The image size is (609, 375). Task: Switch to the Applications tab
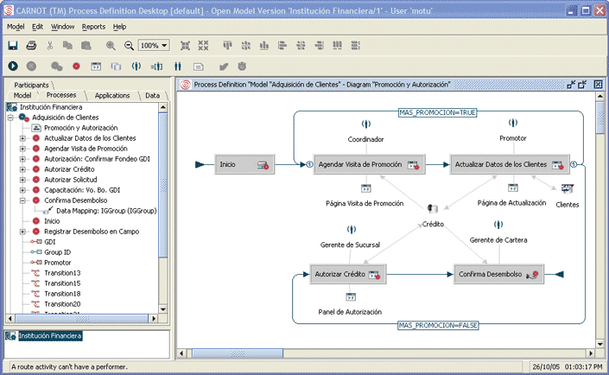pos(112,95)
